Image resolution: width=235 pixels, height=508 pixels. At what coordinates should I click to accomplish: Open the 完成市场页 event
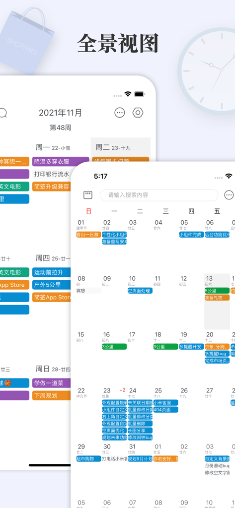pyautogui.click(x=217, y=360)
